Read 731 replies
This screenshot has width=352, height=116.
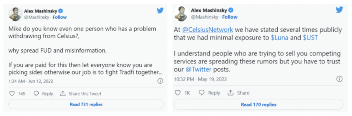click(x=86, y=104)
